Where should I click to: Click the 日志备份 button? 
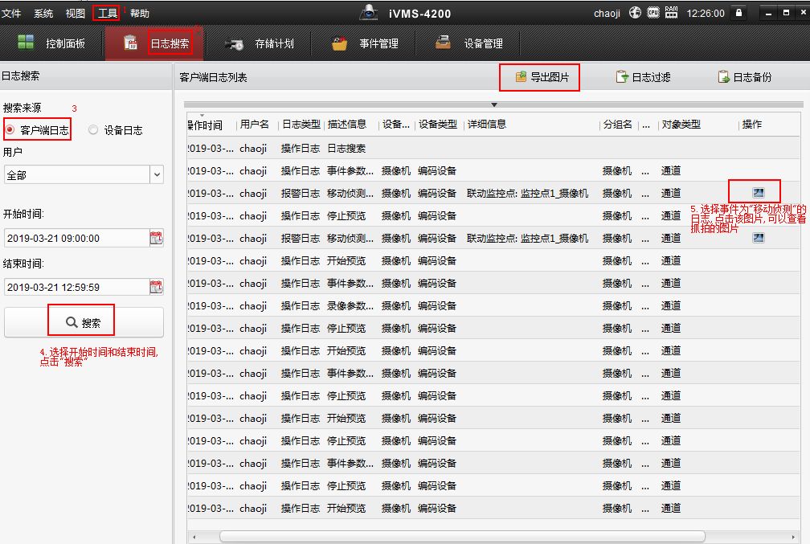click(744, 77)
